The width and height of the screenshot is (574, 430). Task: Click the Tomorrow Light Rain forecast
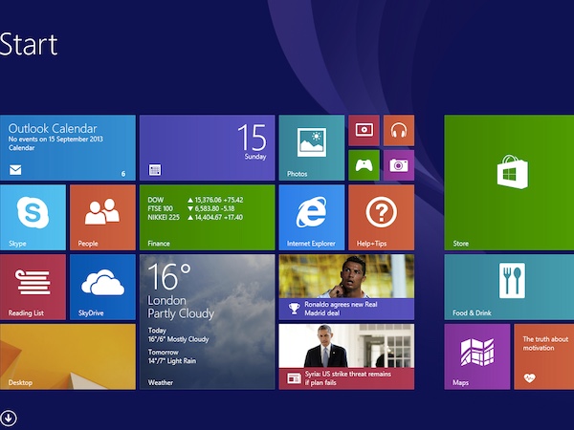pyautogui.click(x=172, y=356)
